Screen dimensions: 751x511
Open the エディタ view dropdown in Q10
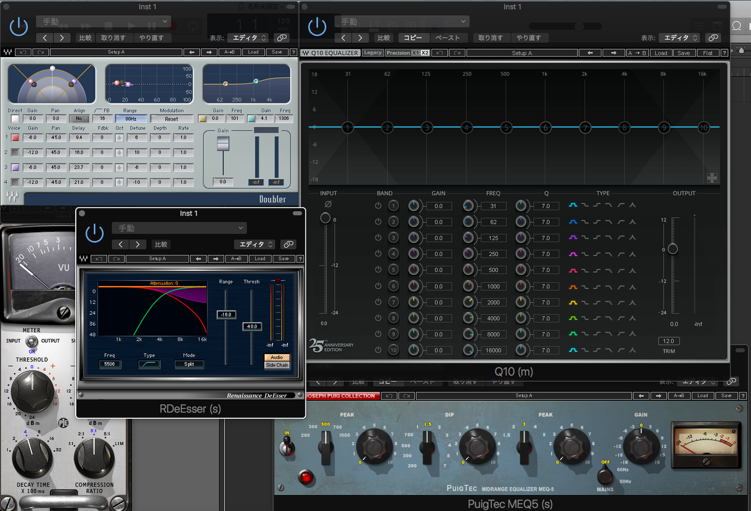click(x=679, y=38)
